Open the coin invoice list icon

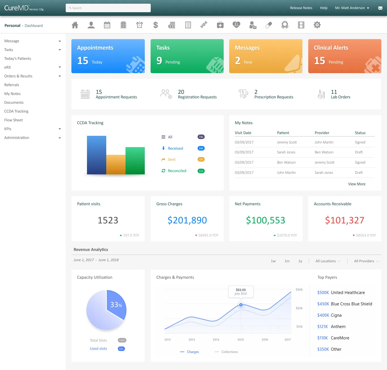click(172, 25)
